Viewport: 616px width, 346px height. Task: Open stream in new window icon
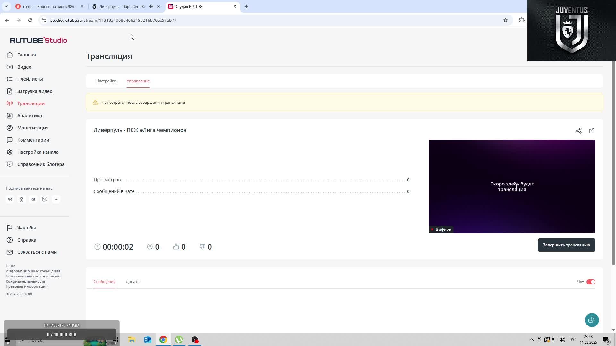592,131
